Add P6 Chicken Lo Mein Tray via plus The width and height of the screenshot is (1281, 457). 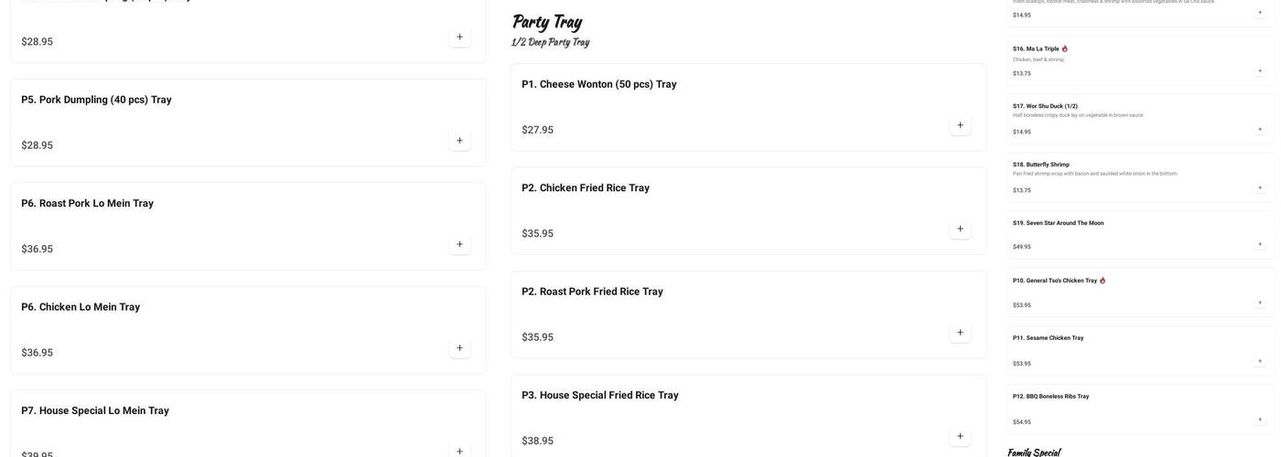(459, 348)
